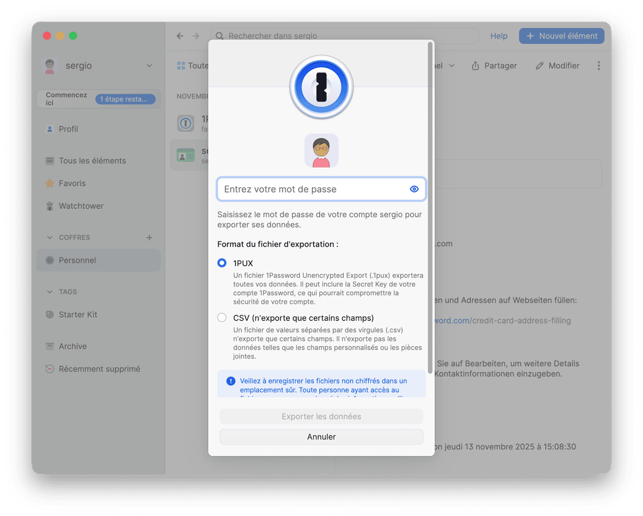
Task: Open the Archive section
Action: coord(72,346)
